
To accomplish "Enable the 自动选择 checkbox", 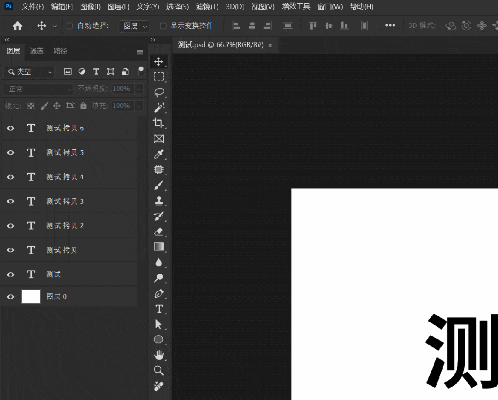I will pyautogui.click(x=70, y=26).
